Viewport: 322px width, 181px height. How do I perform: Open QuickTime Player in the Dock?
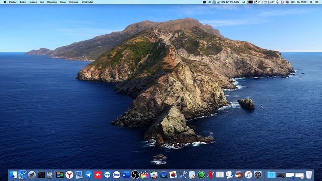click(x=164, y=175)
